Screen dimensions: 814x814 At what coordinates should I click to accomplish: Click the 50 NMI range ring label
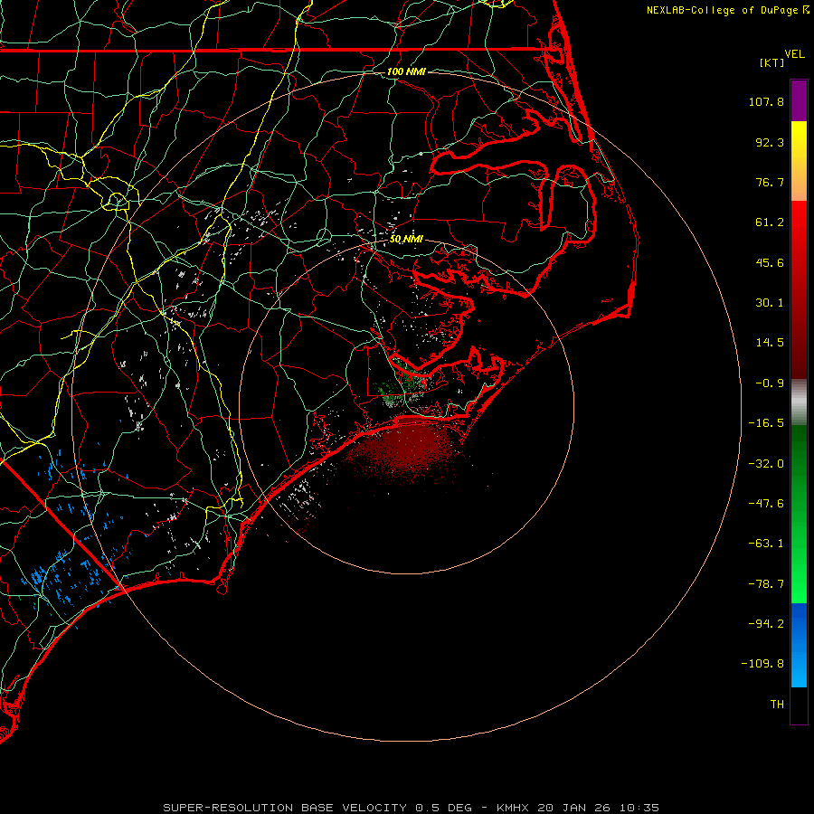click(x=406, y=239)
